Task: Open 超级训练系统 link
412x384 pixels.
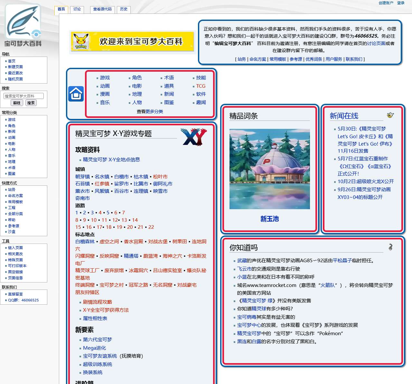Action: [x=98, y=364]
